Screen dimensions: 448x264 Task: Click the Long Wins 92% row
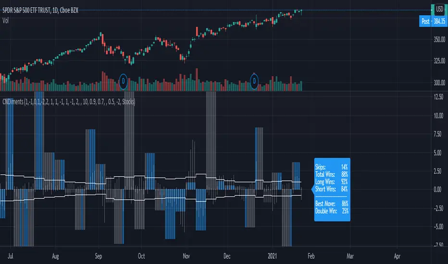(331, 182)
